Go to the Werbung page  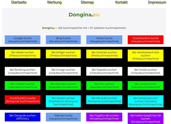(54, 2)
